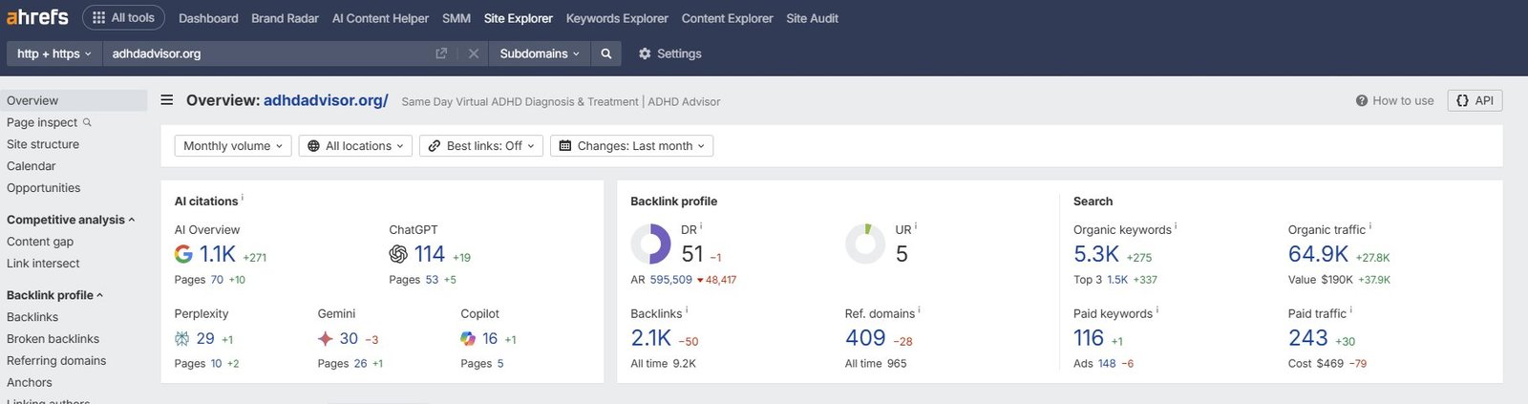
Task: Open Paid keywords 116 value
Action: 1089,338
